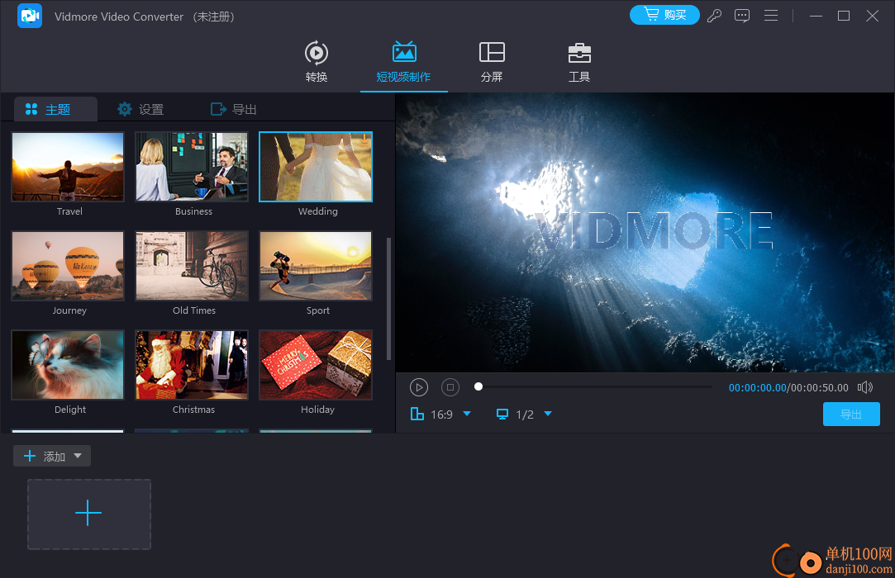The height and width of the screenshot is (578, 895).
Task: Play the preview video
Action: pyautogui.click(x=419, y=387)
